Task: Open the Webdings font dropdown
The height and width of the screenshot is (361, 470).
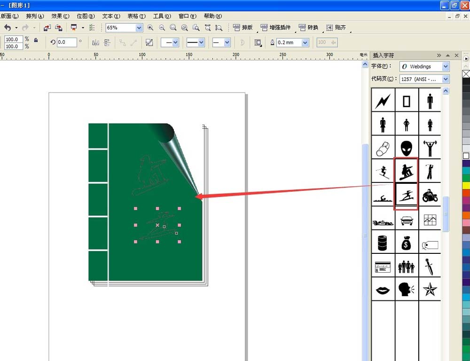Action: point(446,66)
